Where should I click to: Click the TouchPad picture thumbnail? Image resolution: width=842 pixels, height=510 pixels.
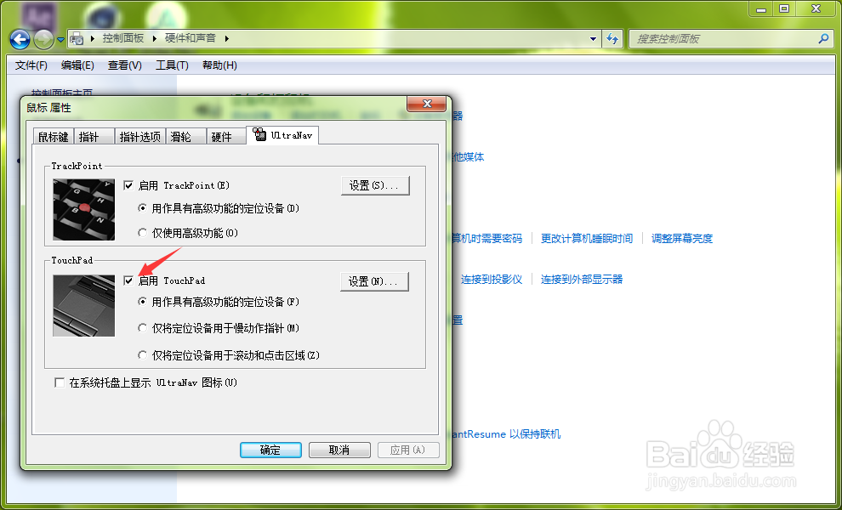tap(83, 306)
